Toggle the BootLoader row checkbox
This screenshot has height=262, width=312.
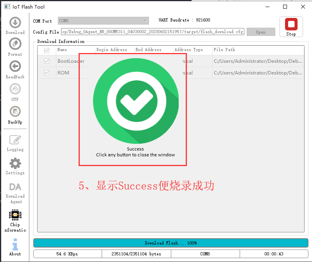pyautogui.click(x=47, y=61)
